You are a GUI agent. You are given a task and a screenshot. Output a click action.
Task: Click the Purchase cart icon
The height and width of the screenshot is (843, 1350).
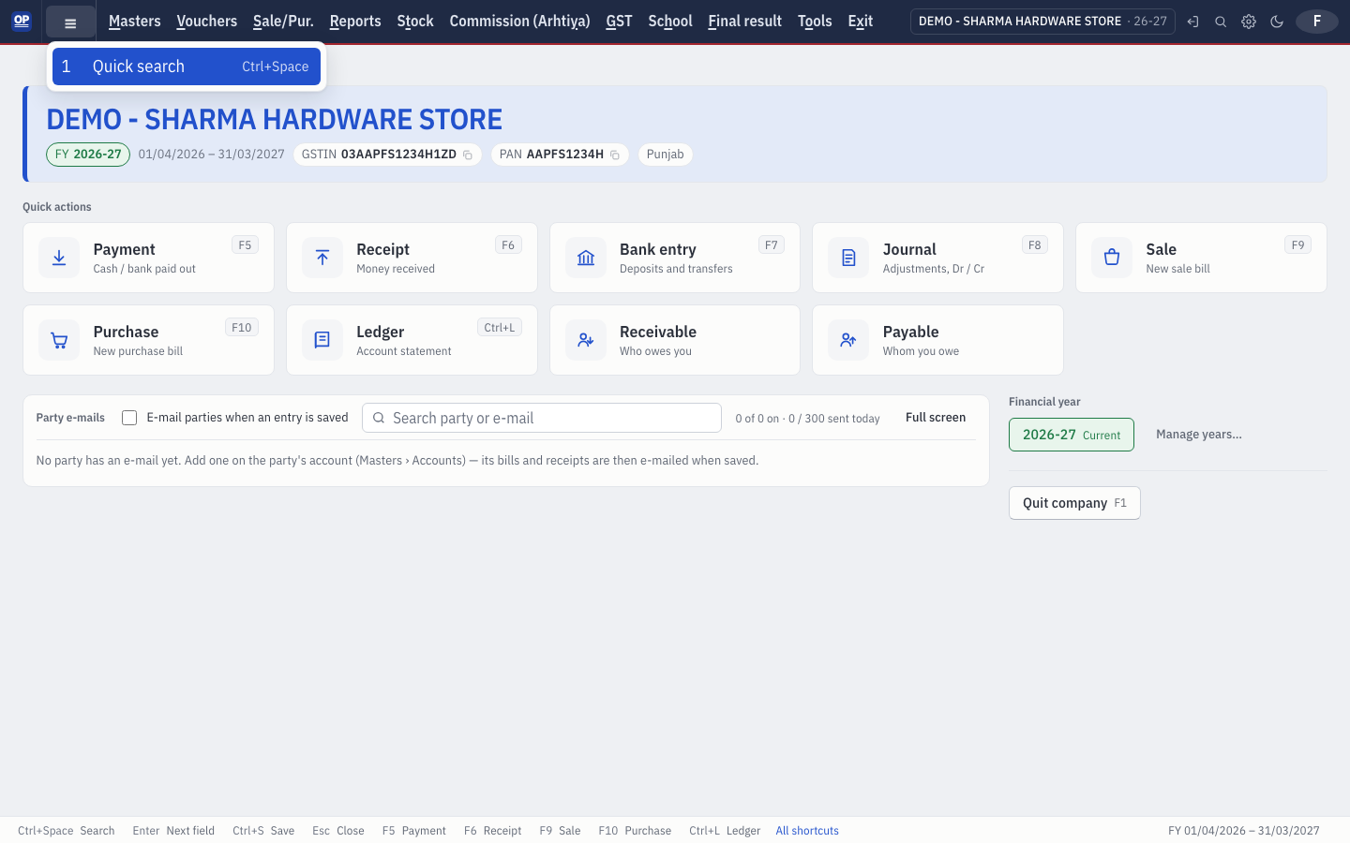[59, 340]
